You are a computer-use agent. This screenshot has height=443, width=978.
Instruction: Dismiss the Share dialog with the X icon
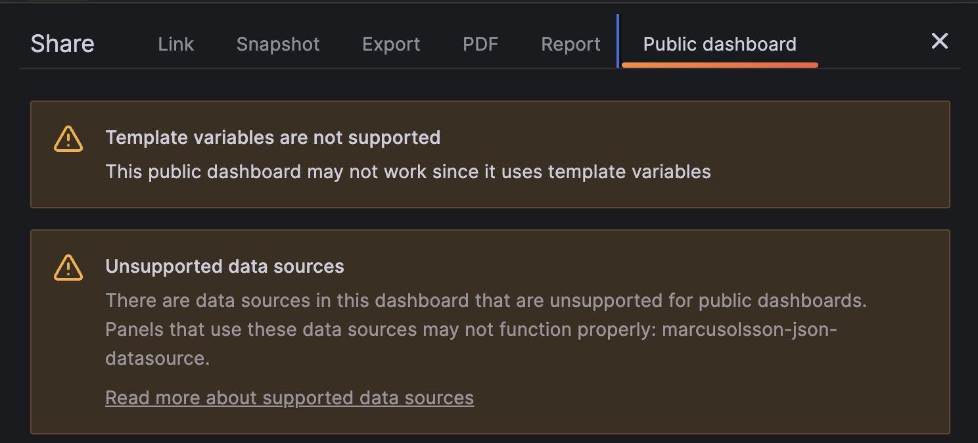939,41
